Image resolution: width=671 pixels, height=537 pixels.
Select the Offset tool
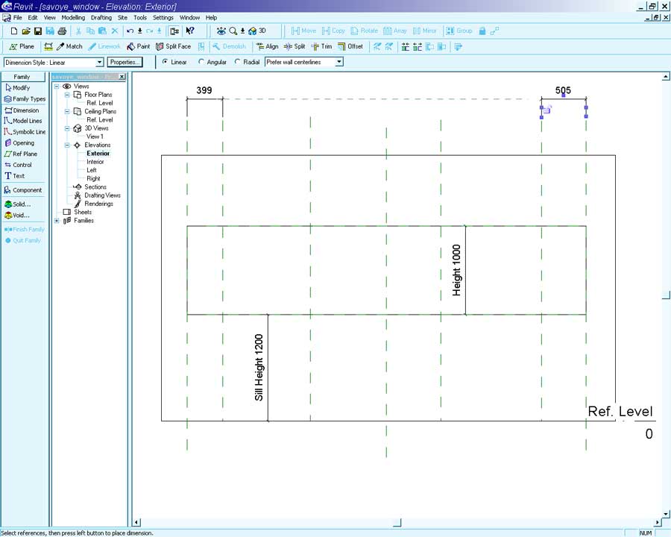click(x=350, y=47)
